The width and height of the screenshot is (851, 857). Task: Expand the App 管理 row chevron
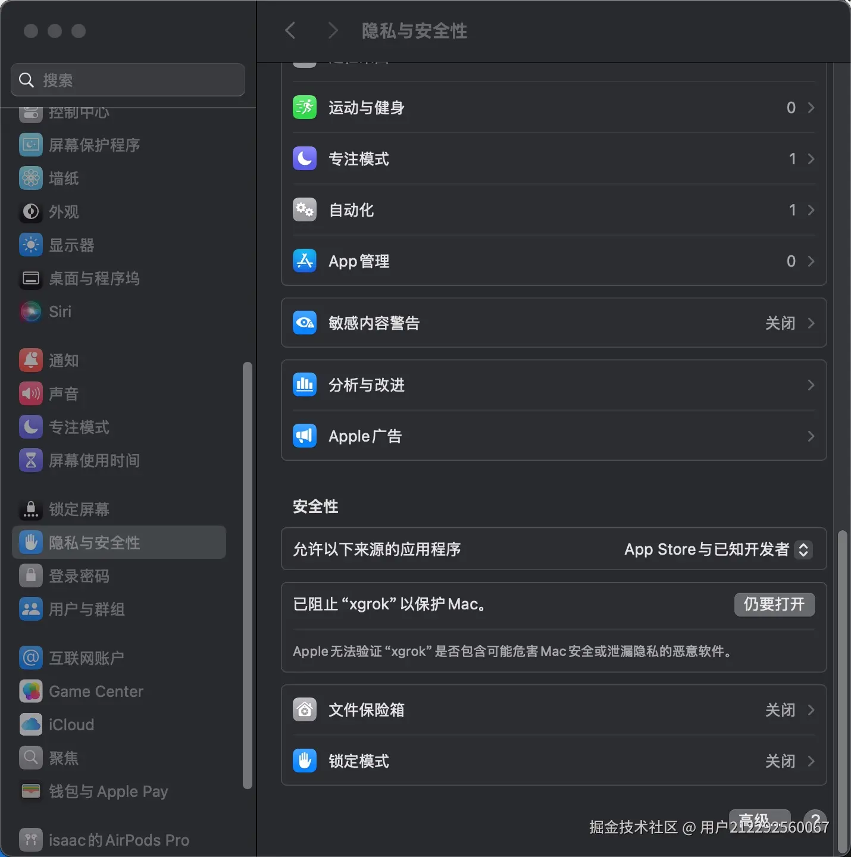[x=811, y=261]
